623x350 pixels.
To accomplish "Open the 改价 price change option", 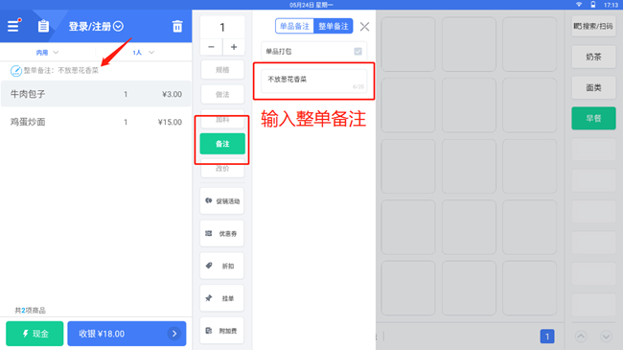I will 222,169.
